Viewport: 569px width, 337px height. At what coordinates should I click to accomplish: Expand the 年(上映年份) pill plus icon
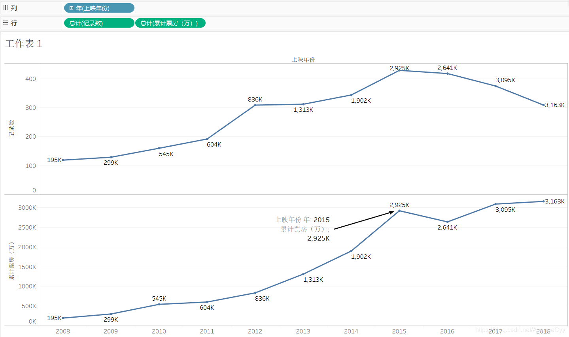click(x=71, y=8)
